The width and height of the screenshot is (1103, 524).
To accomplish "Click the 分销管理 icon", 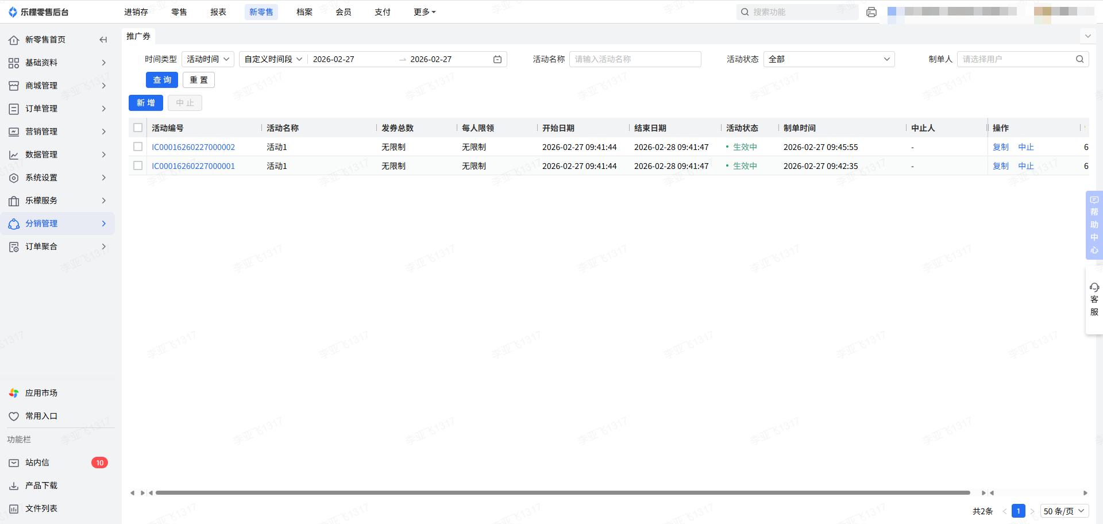I will click(x=14, y=224).
